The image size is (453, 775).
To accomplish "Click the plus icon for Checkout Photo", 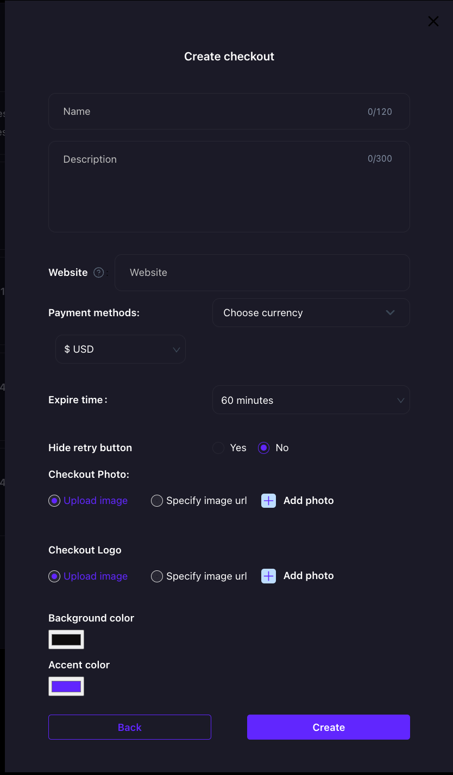I will coord(269,501).
